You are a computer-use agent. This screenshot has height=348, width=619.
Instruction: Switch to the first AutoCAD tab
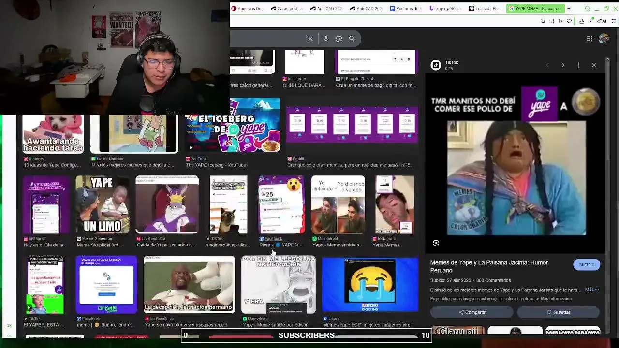click(326, 8)
